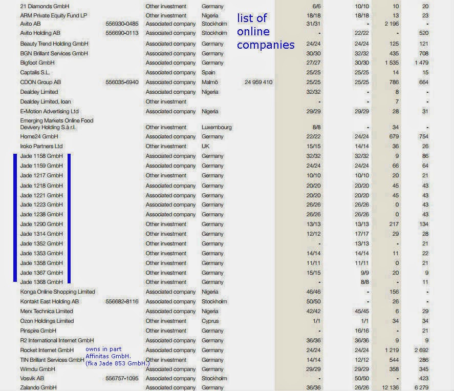Click 'UK' in the Iroko Partners row
This screenshot has height=391, width=454.
(206, 147)
